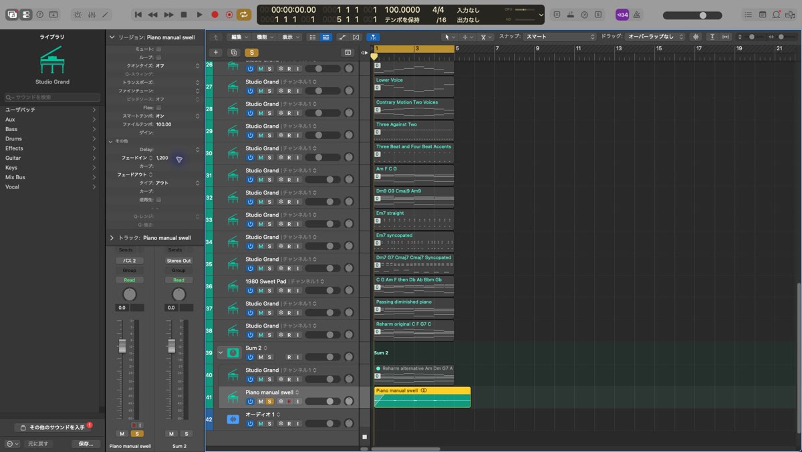Show the Smart Controls panel
The image size is (802, 452).
(x=78, y=15)
